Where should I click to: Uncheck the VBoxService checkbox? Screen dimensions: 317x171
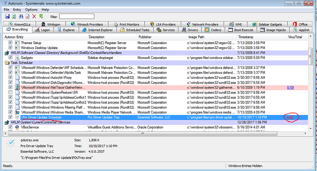tap(10, 127)
